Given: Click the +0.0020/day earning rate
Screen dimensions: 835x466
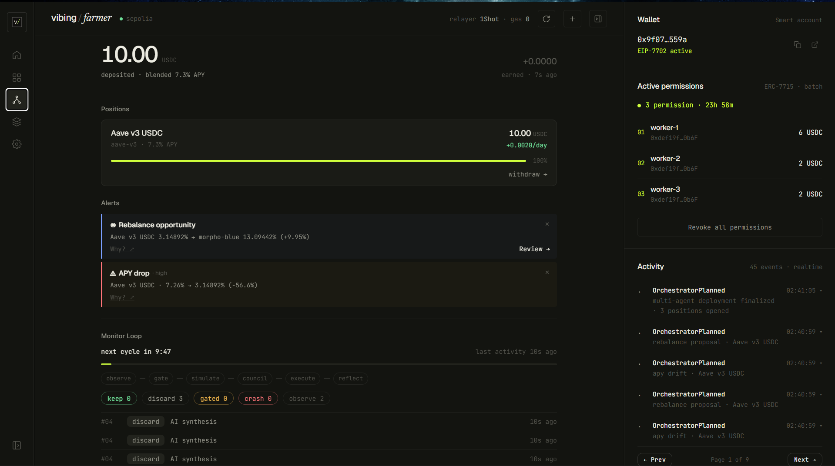Looking at the screenshot, I should click(526, 145).
